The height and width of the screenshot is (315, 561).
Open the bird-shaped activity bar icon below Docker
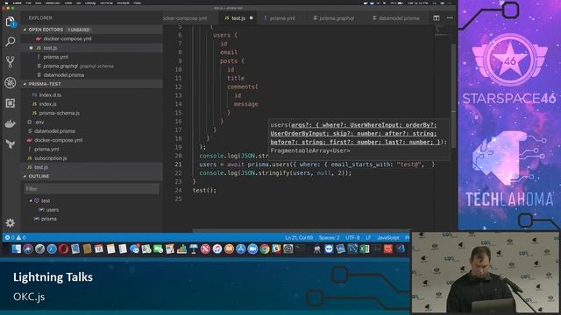tap(11, 143)
